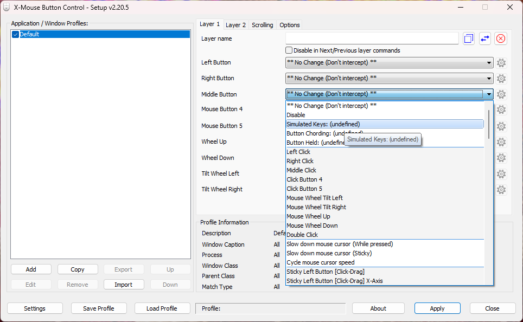Select Middle Click from the list
The width and height of the screenshot is (523, 322).
pyautogui.click(x=385, y=170)
